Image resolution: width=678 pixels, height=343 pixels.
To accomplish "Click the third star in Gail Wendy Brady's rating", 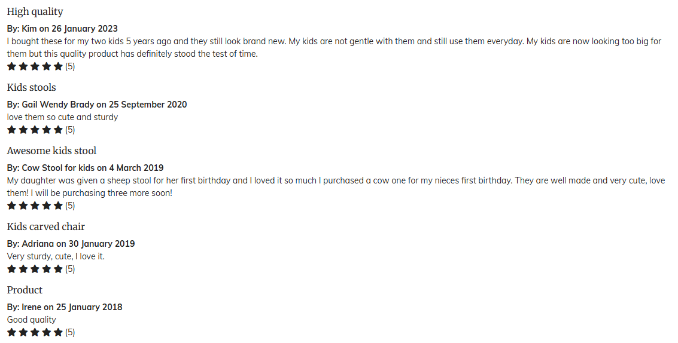I will pos(35,130).
